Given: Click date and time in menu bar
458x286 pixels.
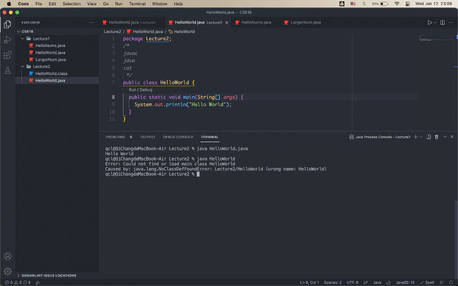Looking at the screenshot, I should [x=434, y=4].
